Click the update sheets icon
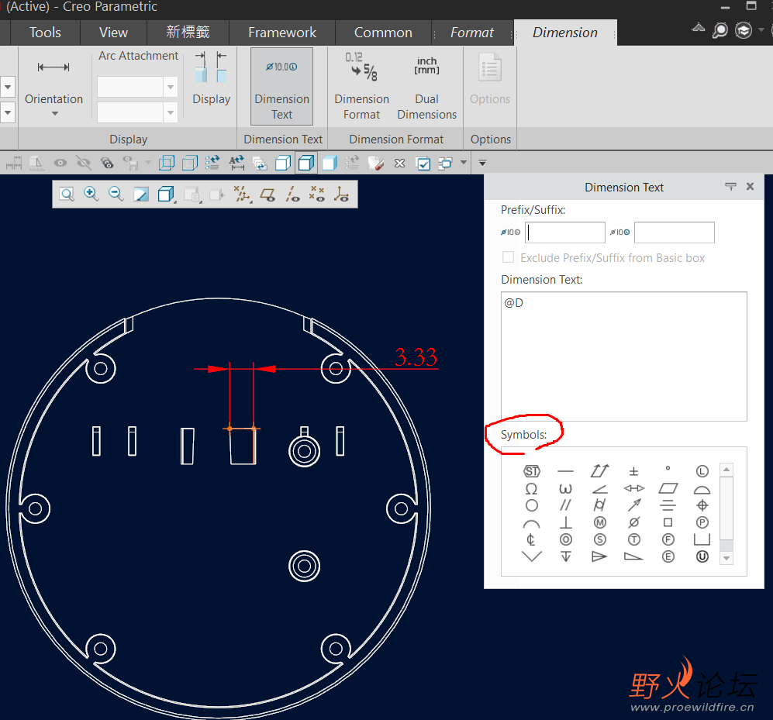The image size is (773, 720). 260,163
